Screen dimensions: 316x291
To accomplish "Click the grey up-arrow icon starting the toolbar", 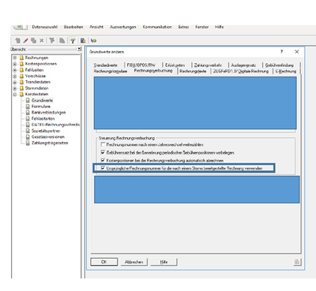I will click(x=18, y=40).
